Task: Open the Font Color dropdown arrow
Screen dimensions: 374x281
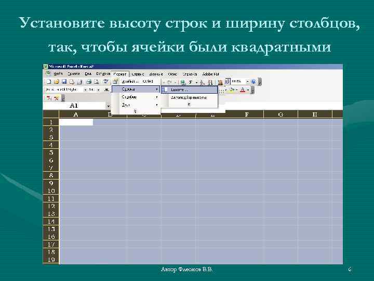Action: tap(248, 90)
